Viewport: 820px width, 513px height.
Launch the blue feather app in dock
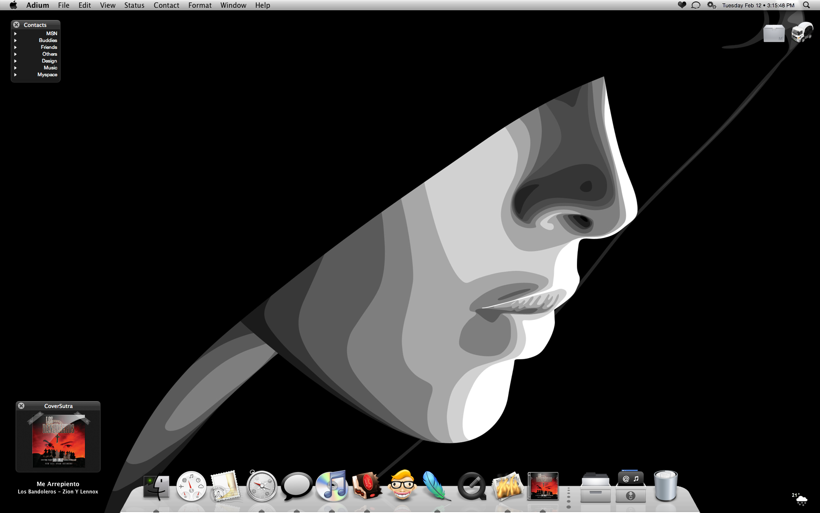[436, 486]
